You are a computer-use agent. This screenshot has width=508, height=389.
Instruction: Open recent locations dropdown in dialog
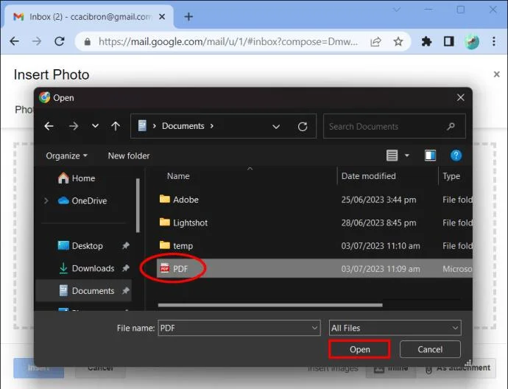click(x=95, y=126)
